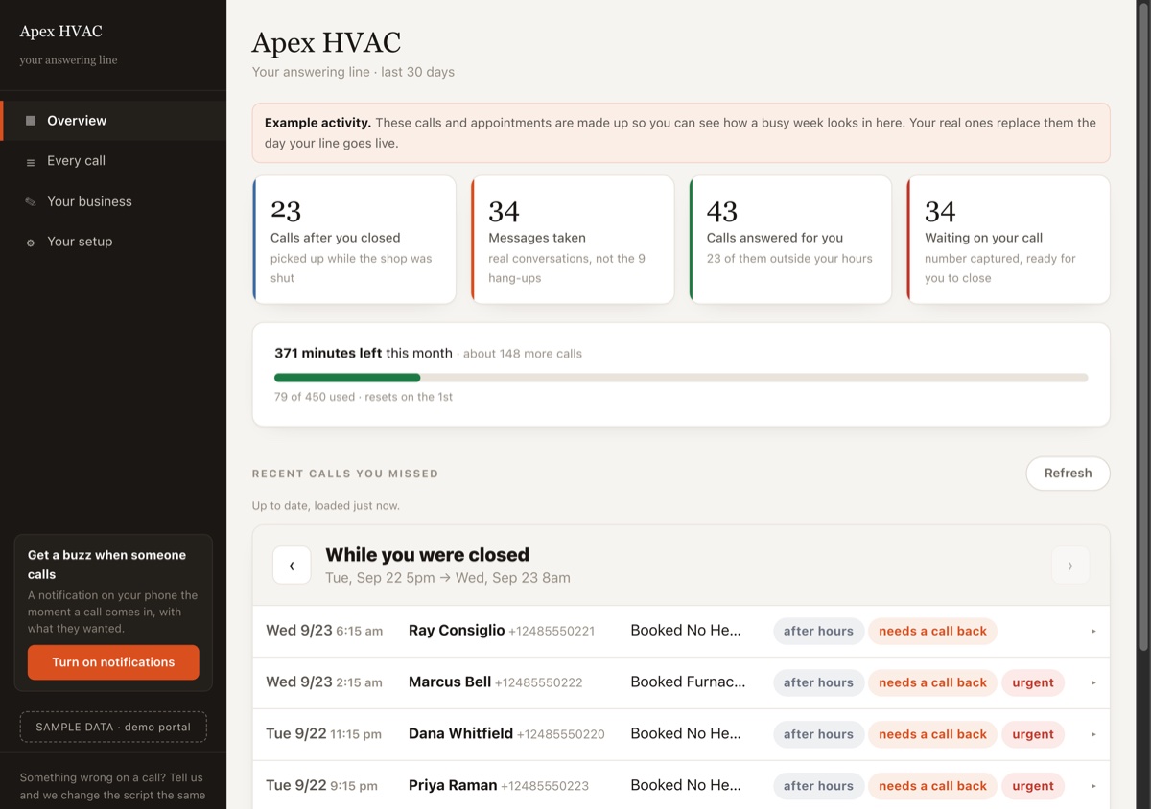Click the Your setup gear icon
Screen dimensions: 1151x809
click(31, 243)
